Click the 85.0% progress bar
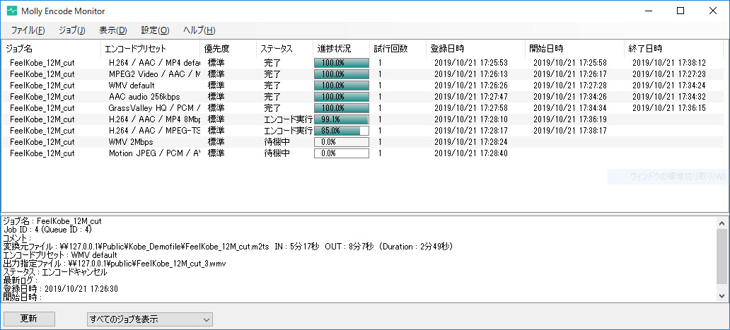Screen dimensions: 730x330 tap(341, 131)
